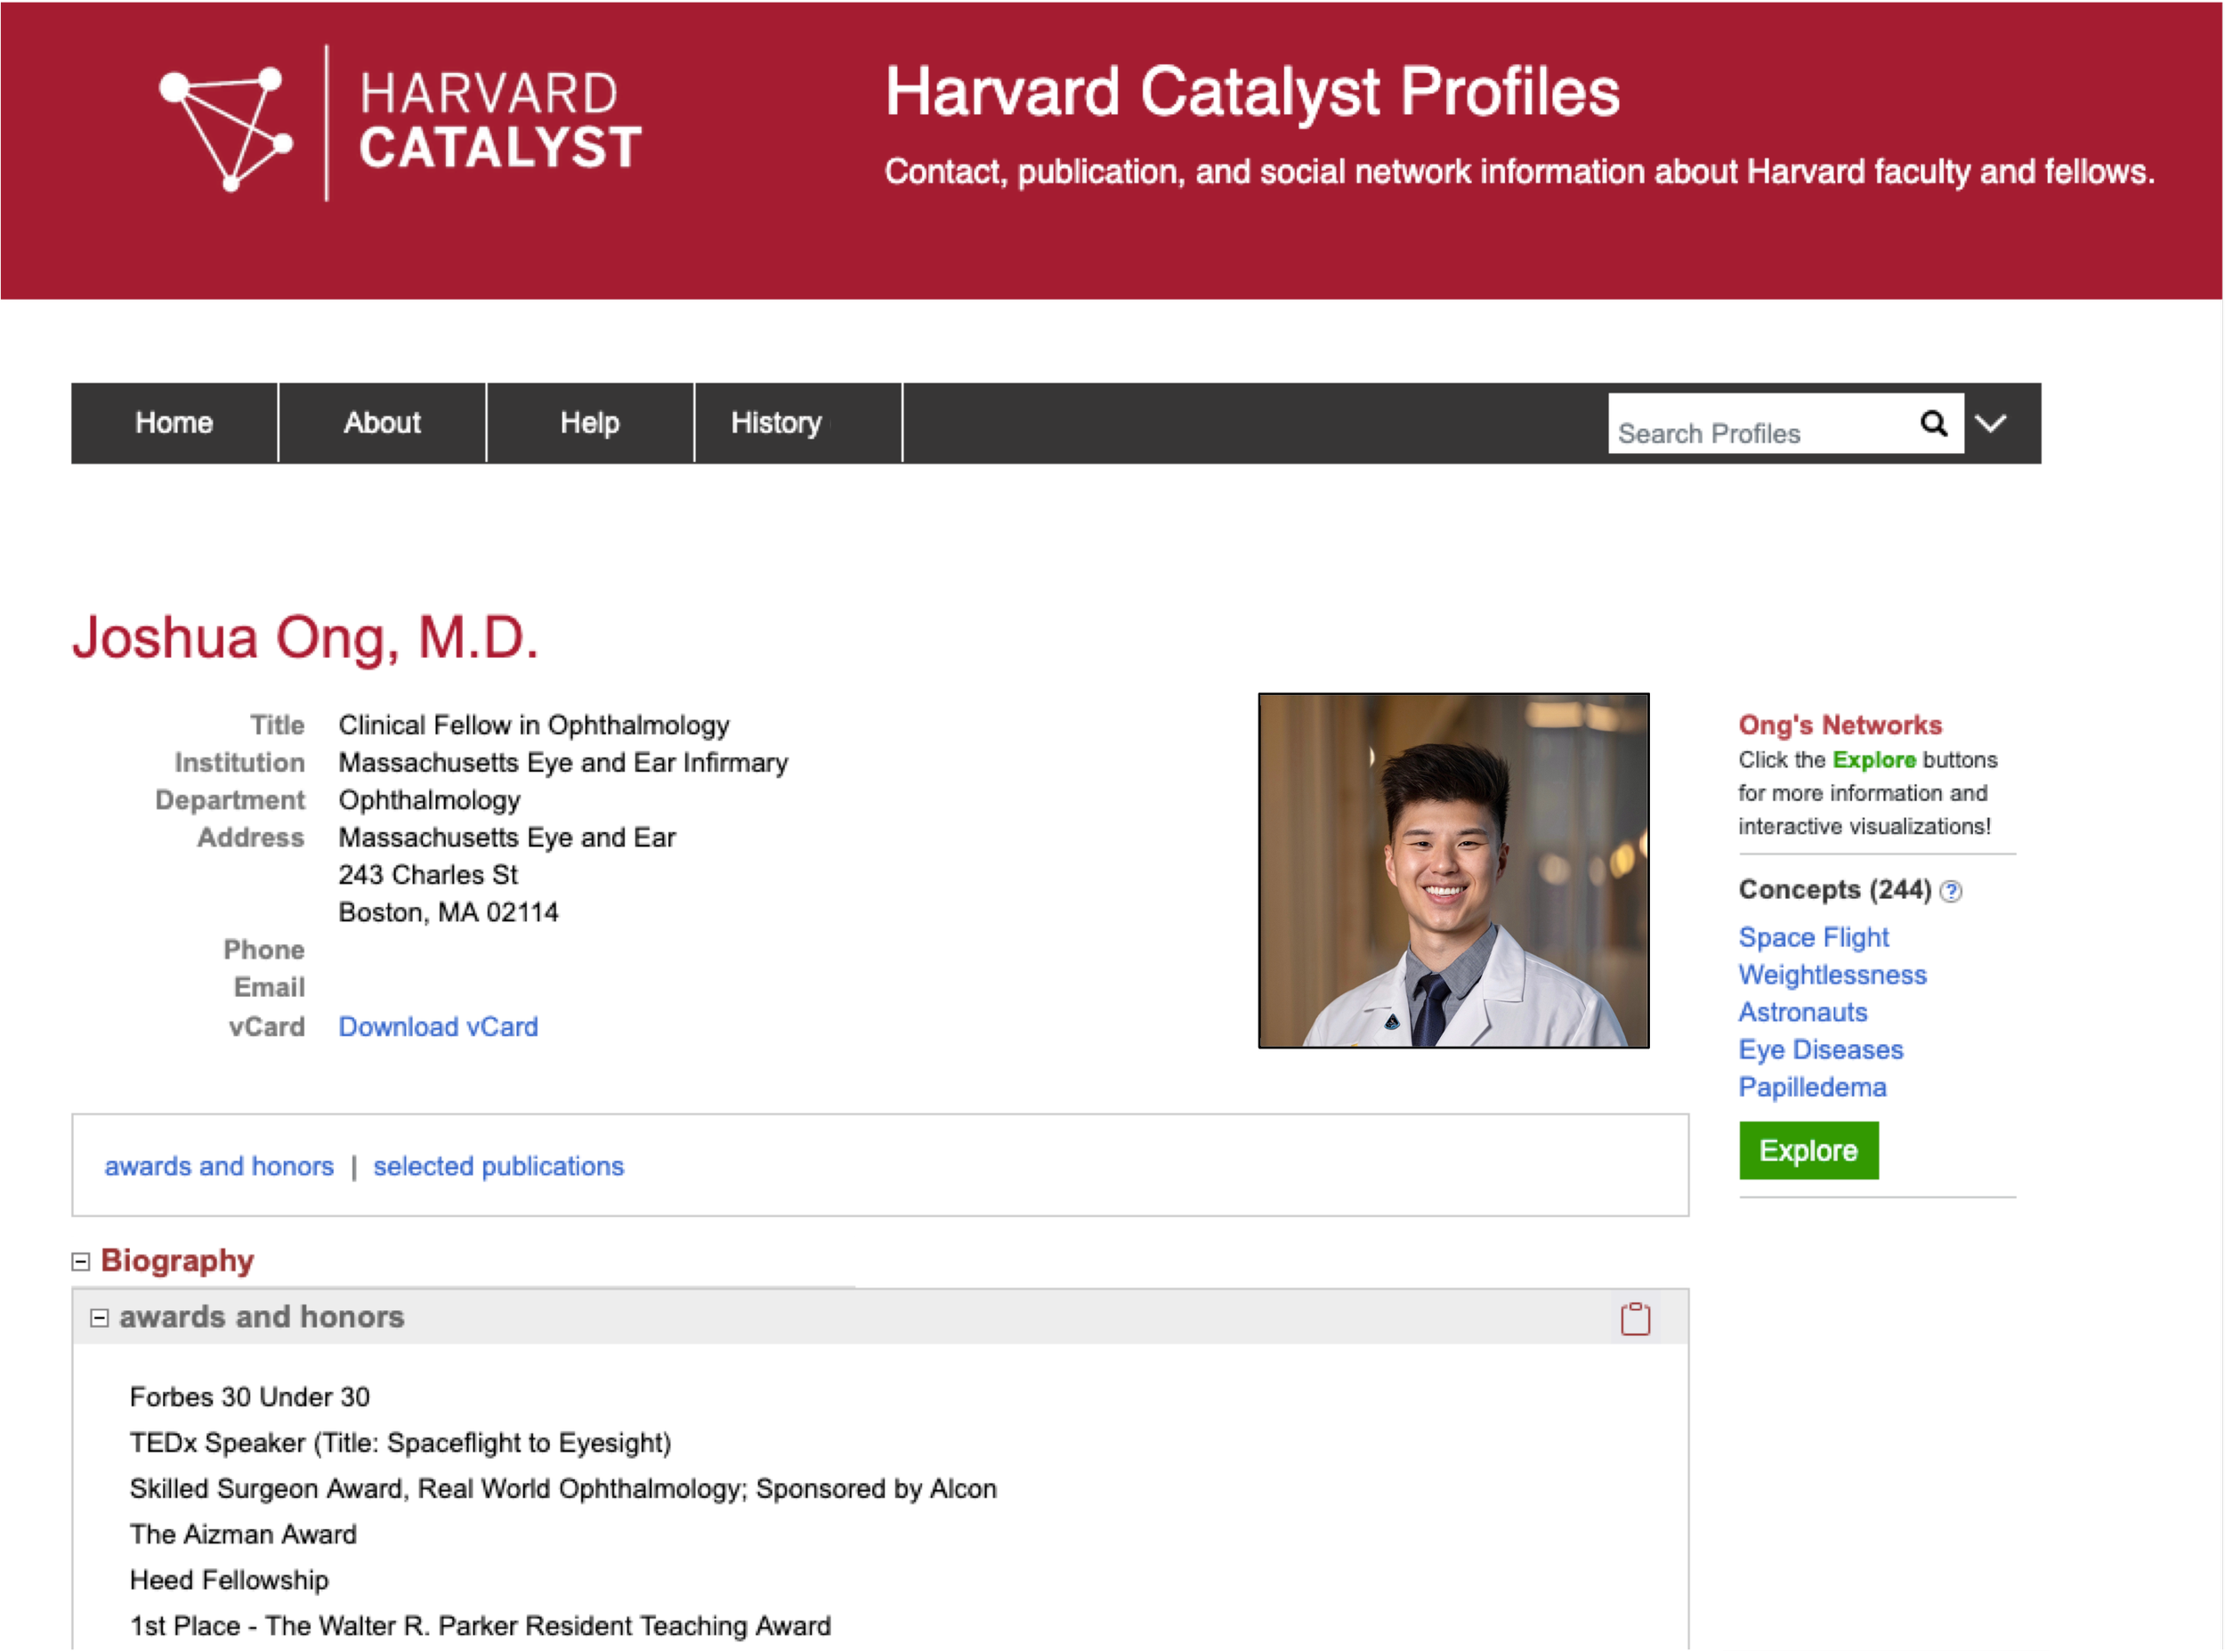Click the TEDx Speaker award entry
Screen dimensions: 2225x1652
point(400,1443)
